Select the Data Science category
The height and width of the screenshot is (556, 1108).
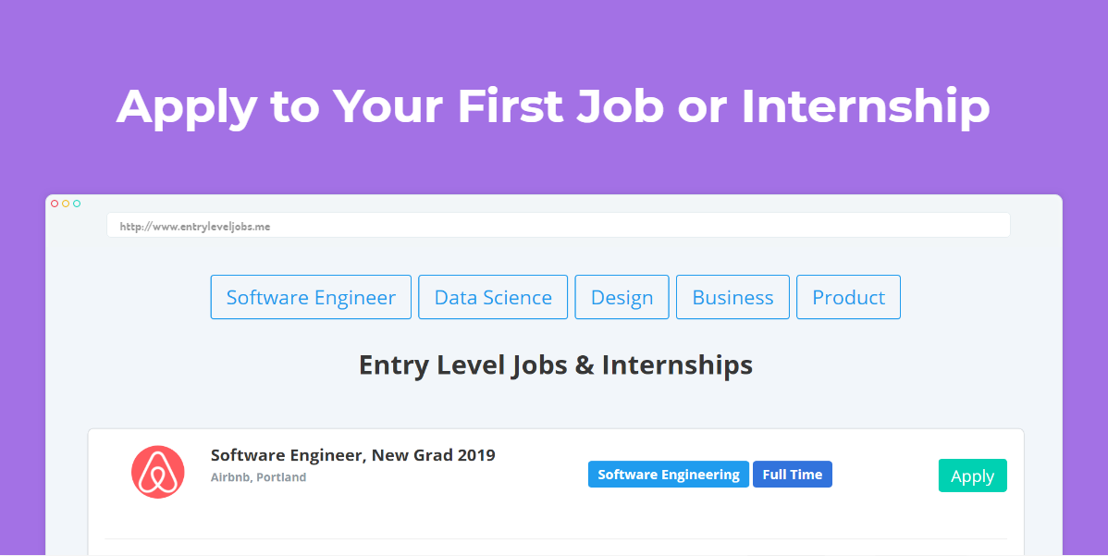pyautogui.click(x=493, y=297)
